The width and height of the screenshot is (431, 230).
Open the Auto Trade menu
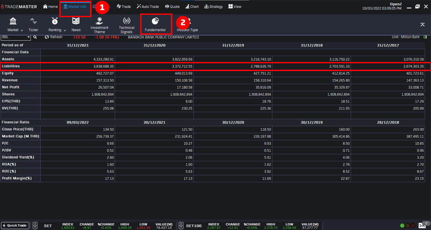coord(148,6)
